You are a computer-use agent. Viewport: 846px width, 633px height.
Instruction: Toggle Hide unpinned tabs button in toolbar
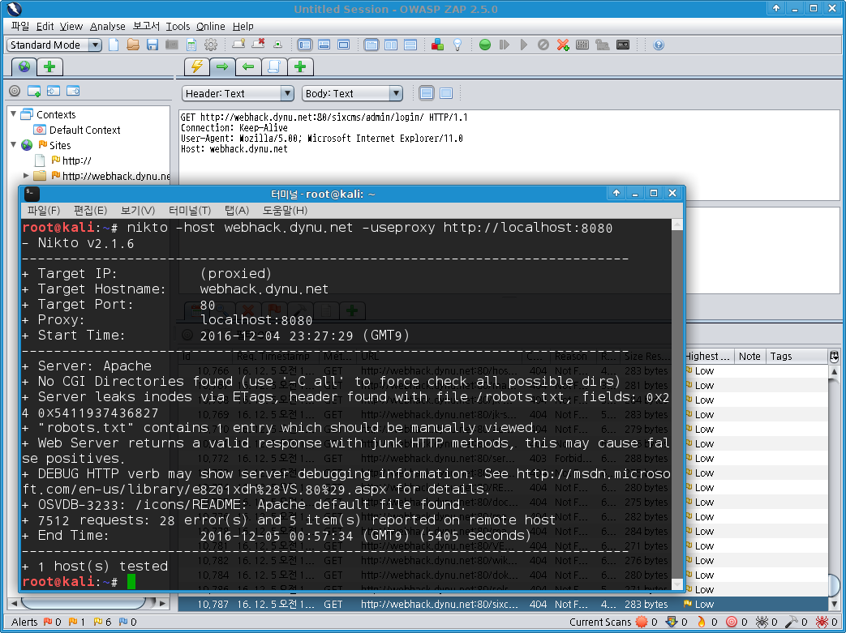pyautogui.click(x=258, y=45)
